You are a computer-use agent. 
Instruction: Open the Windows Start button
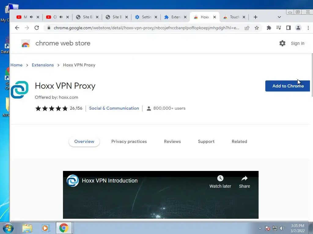[x=8, y=228]
